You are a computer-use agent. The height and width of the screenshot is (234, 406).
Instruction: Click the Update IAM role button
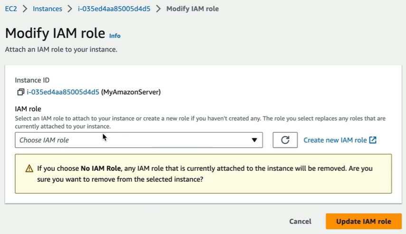point(364,221)
